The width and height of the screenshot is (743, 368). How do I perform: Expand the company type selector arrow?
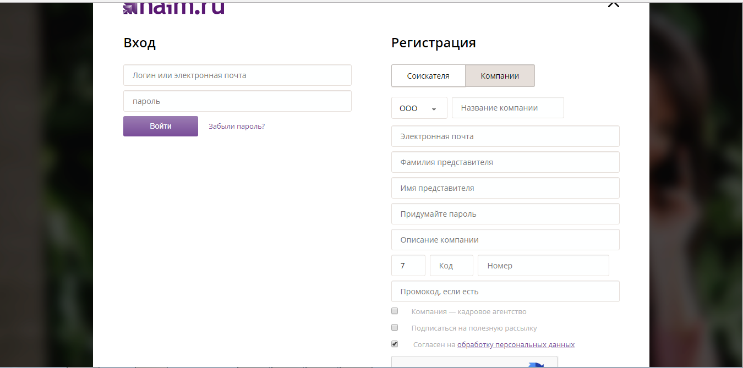tap(435, 109)
